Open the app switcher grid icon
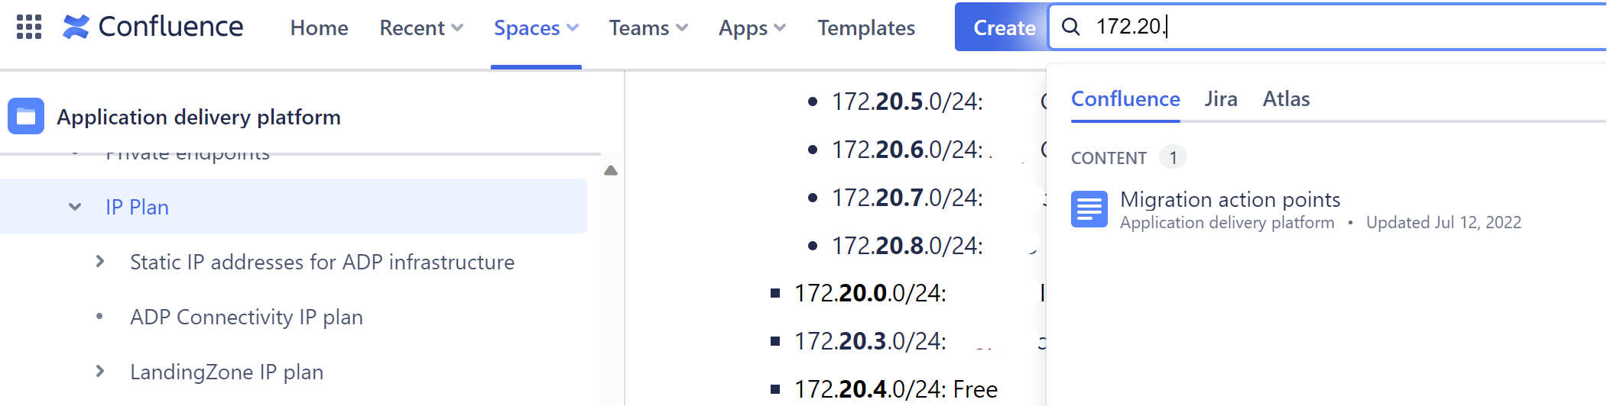 point(29,27)
